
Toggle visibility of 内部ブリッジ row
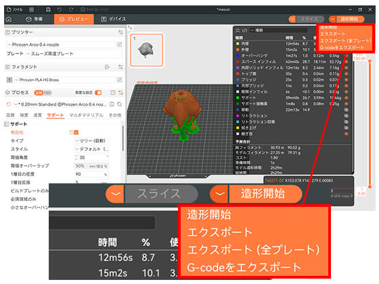346,86
